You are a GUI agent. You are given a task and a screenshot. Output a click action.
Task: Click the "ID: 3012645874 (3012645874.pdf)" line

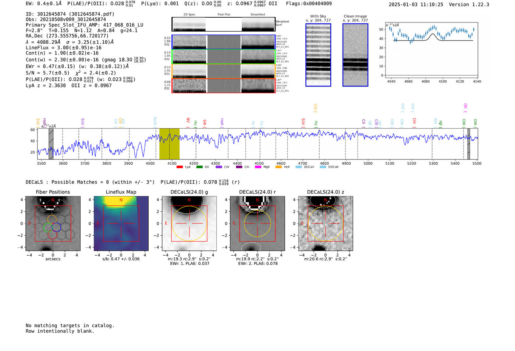click(70, 14)
